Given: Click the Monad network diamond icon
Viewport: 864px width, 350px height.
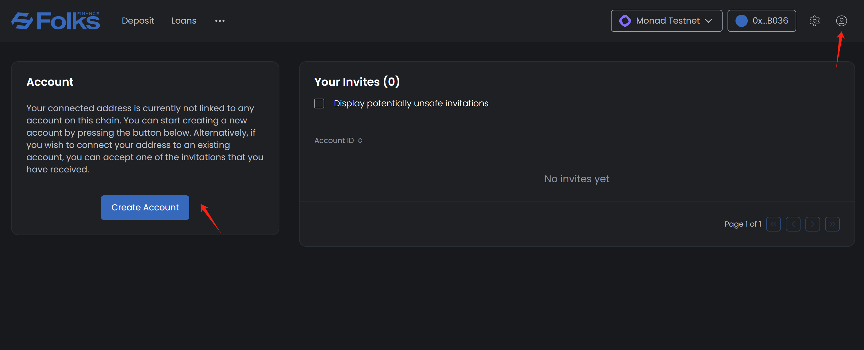Looking at the screenshot, I should coord(624,21).
